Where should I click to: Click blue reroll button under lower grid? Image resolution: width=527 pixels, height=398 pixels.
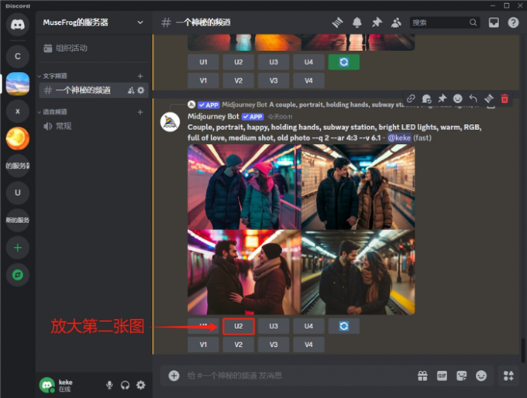coord(344,326)
